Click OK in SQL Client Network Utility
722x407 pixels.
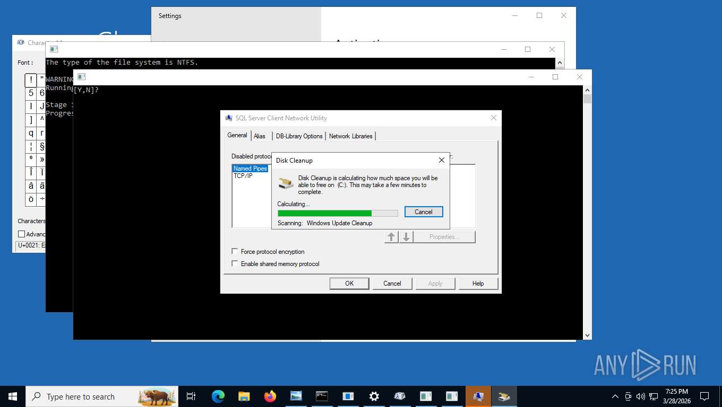349,284
